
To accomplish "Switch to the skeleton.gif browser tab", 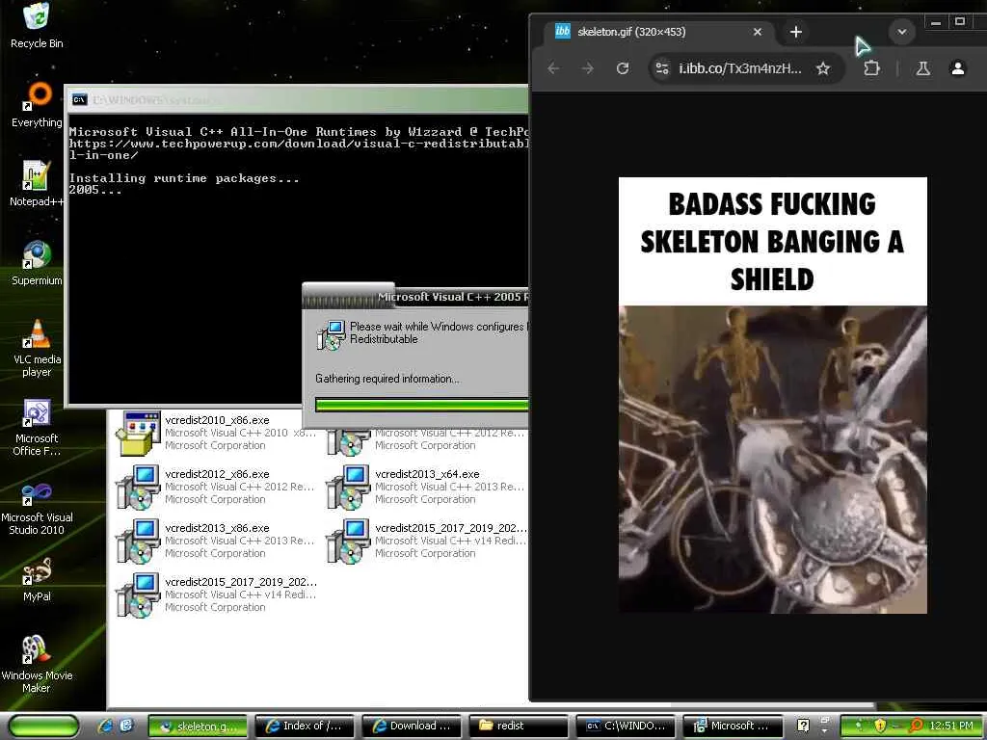I will click(x=659, y=32).
